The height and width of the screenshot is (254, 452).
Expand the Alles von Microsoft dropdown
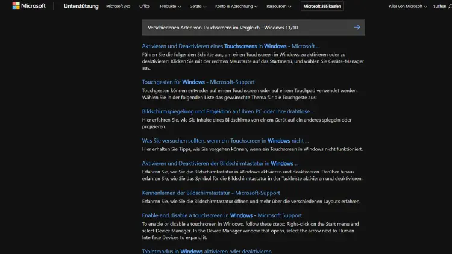pyautogui.click(x=407, y=6)
